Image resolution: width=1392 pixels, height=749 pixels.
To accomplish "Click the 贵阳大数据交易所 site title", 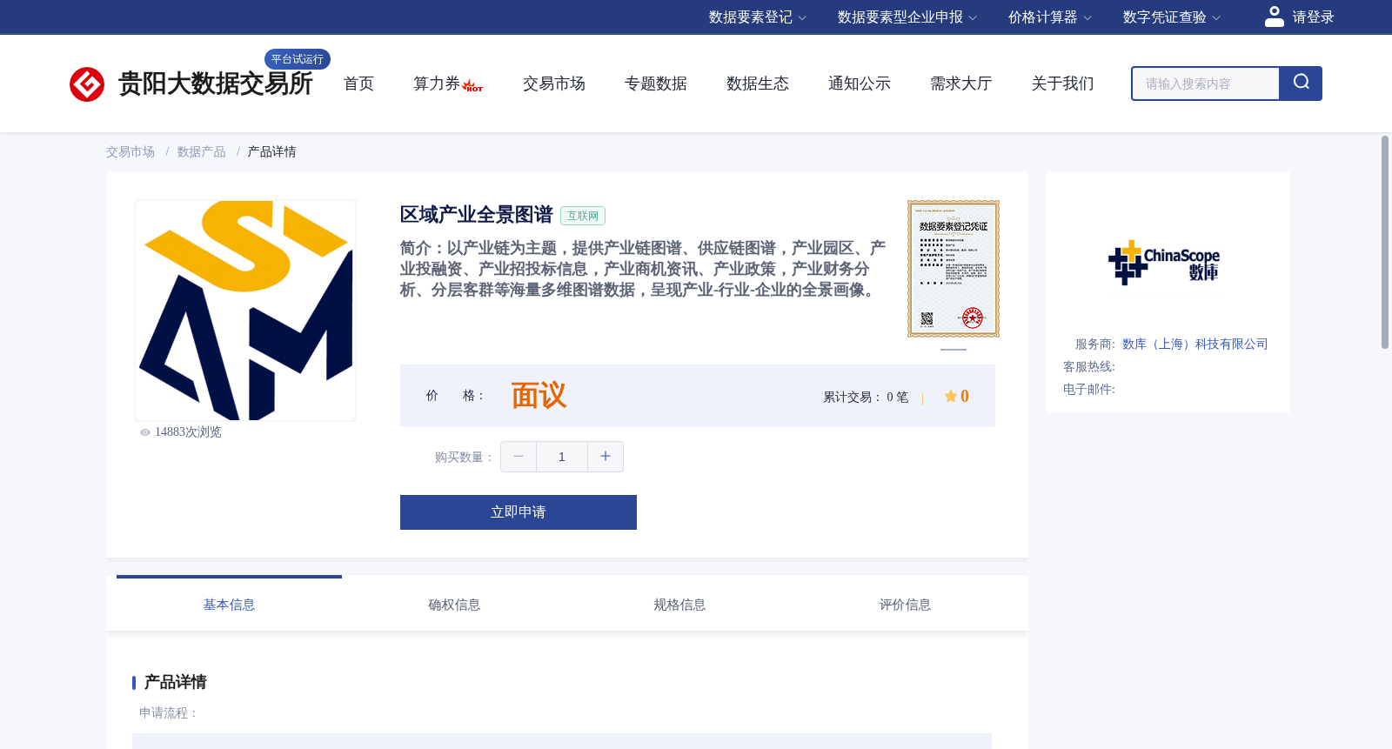I will pos(216,84).
